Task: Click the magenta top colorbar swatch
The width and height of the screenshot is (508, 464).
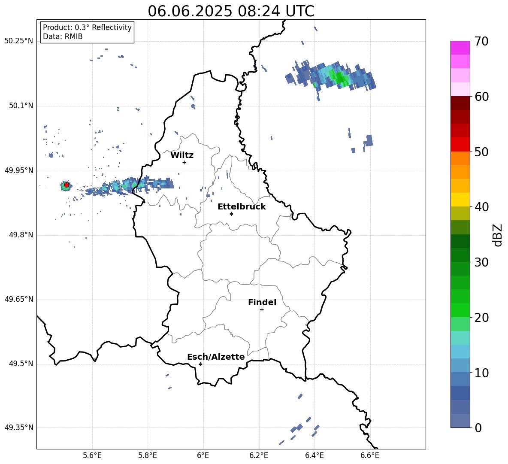Action: 460,48
